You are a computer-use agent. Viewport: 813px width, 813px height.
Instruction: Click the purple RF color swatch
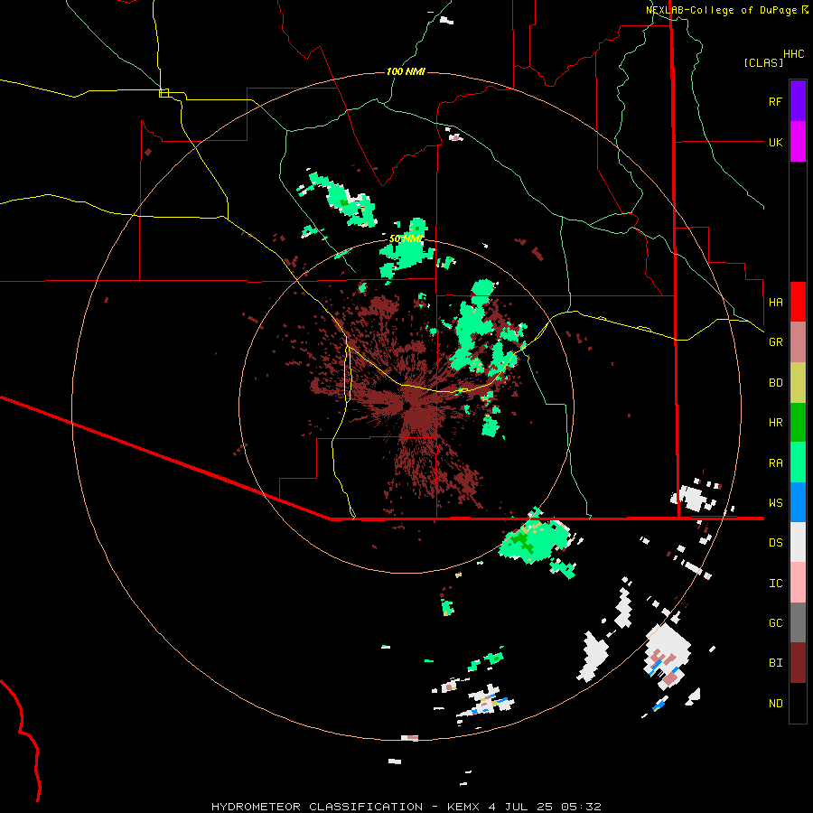click(798, 101)
